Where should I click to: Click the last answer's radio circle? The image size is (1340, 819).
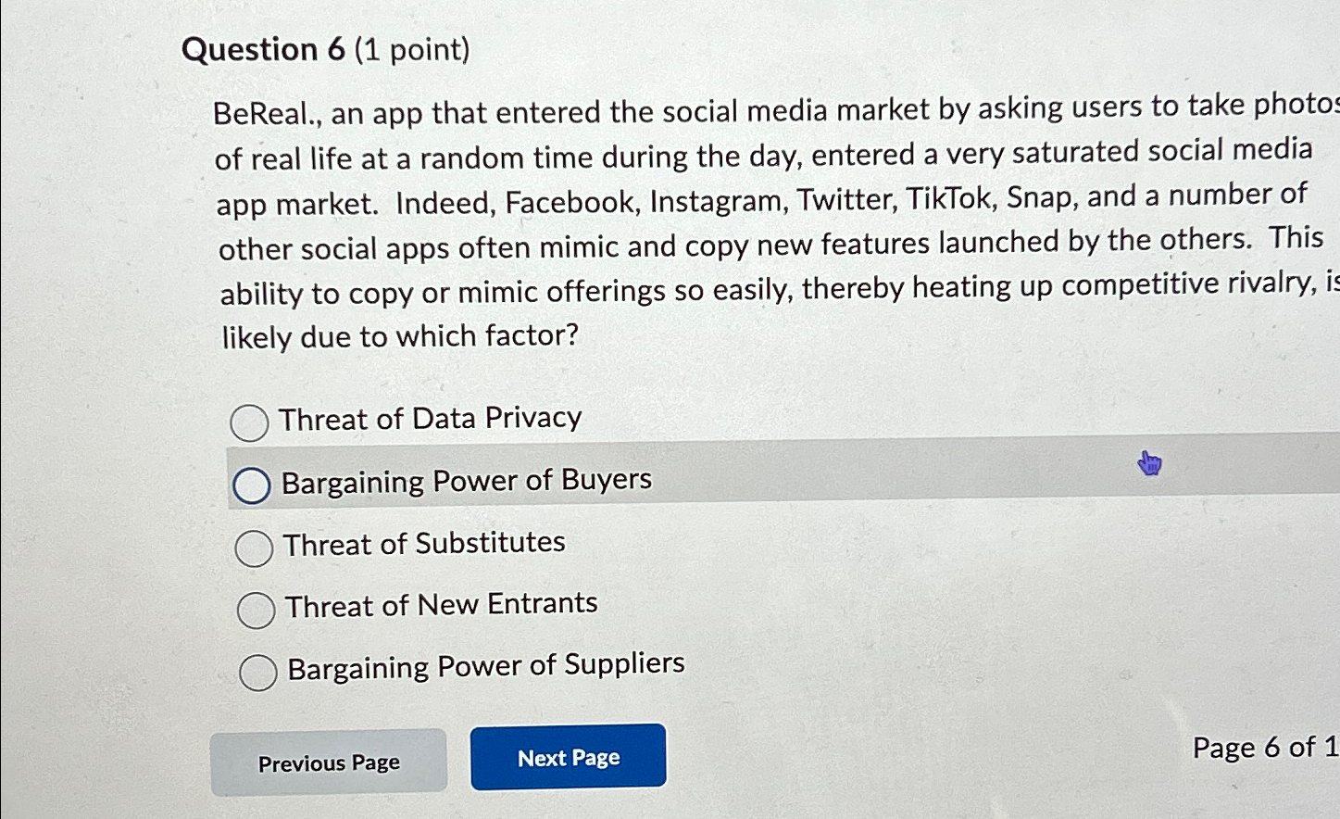(258, 673)
